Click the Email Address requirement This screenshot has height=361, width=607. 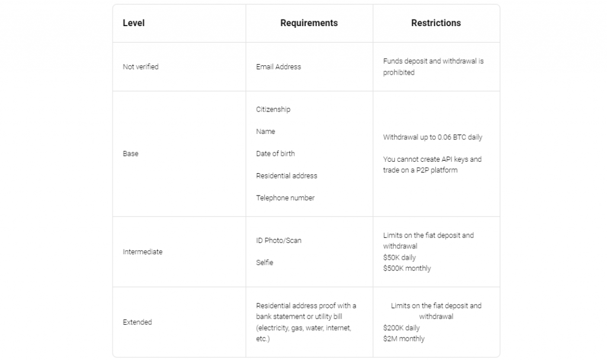[x=278, y=67]
